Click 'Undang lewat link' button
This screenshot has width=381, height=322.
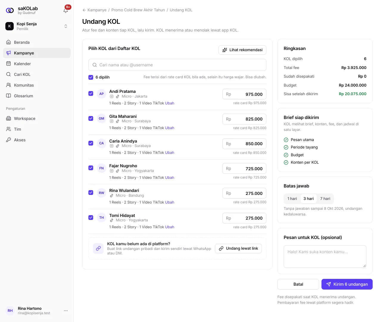[238, 248]
